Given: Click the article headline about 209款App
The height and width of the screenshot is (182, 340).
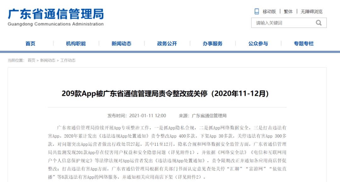Looking at the screenshot, I should (x=170, y=93).
